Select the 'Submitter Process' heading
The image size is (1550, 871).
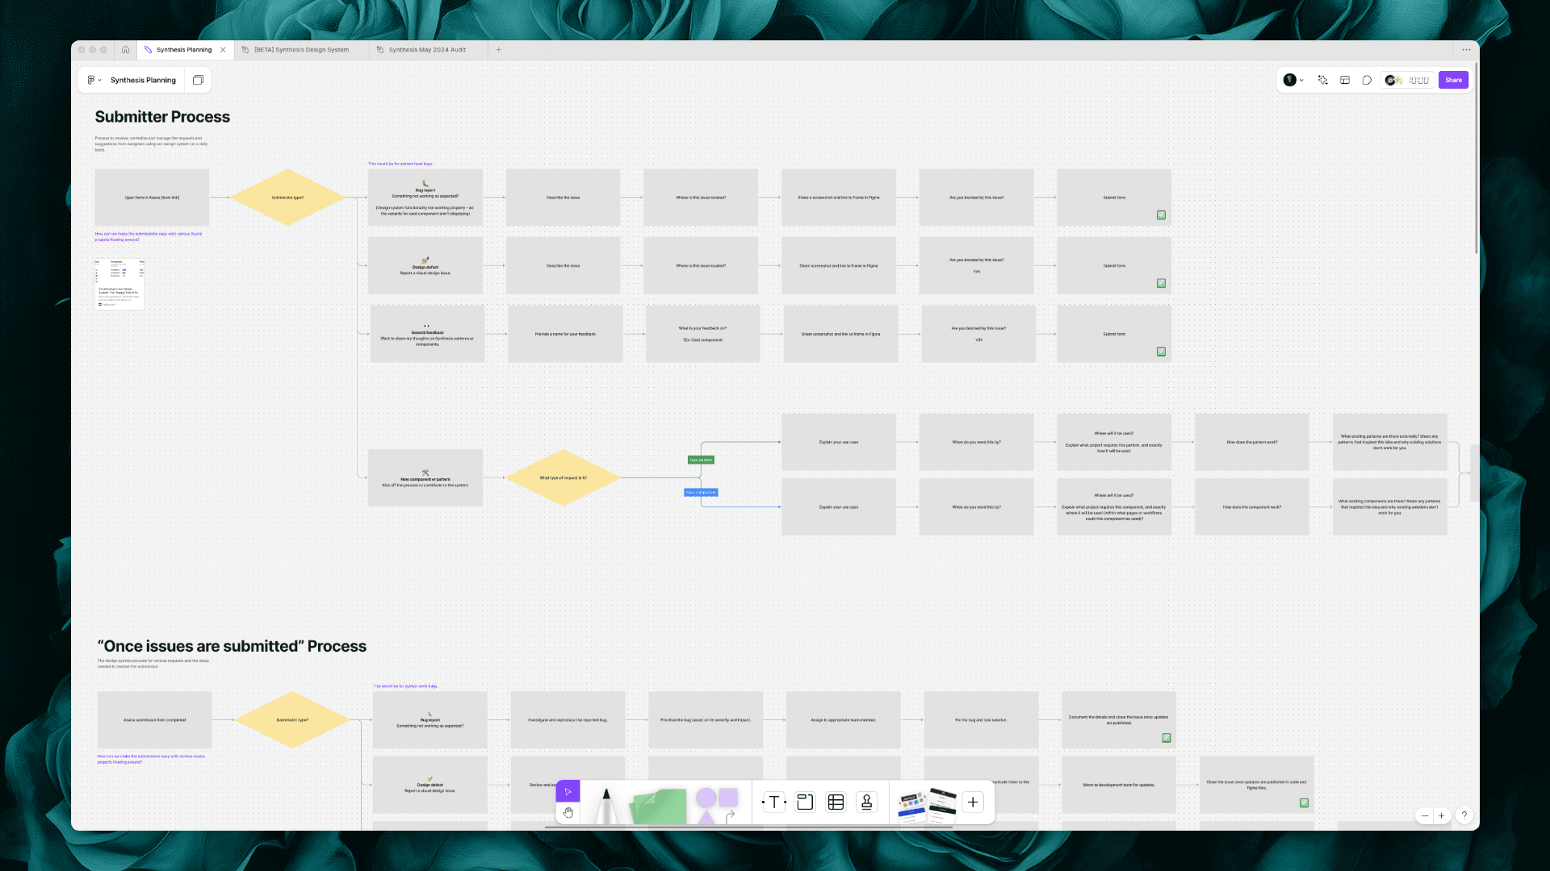pos(162,117)
